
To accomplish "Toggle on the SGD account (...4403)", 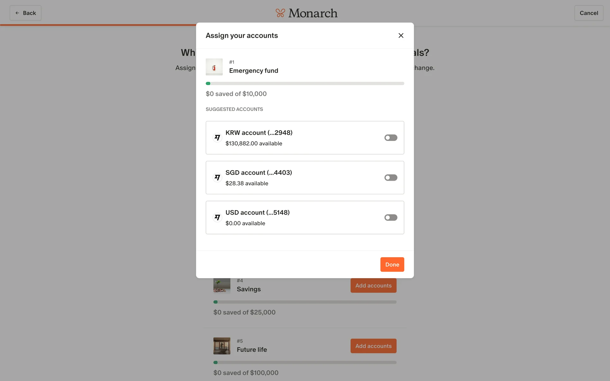I will [x=390, y=177].
